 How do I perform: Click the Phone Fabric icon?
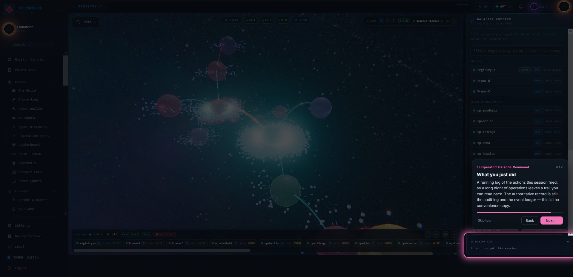14,181
